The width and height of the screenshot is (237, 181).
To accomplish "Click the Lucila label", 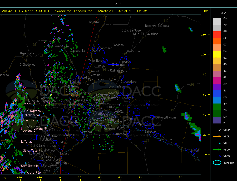I will tap(29, 120).
